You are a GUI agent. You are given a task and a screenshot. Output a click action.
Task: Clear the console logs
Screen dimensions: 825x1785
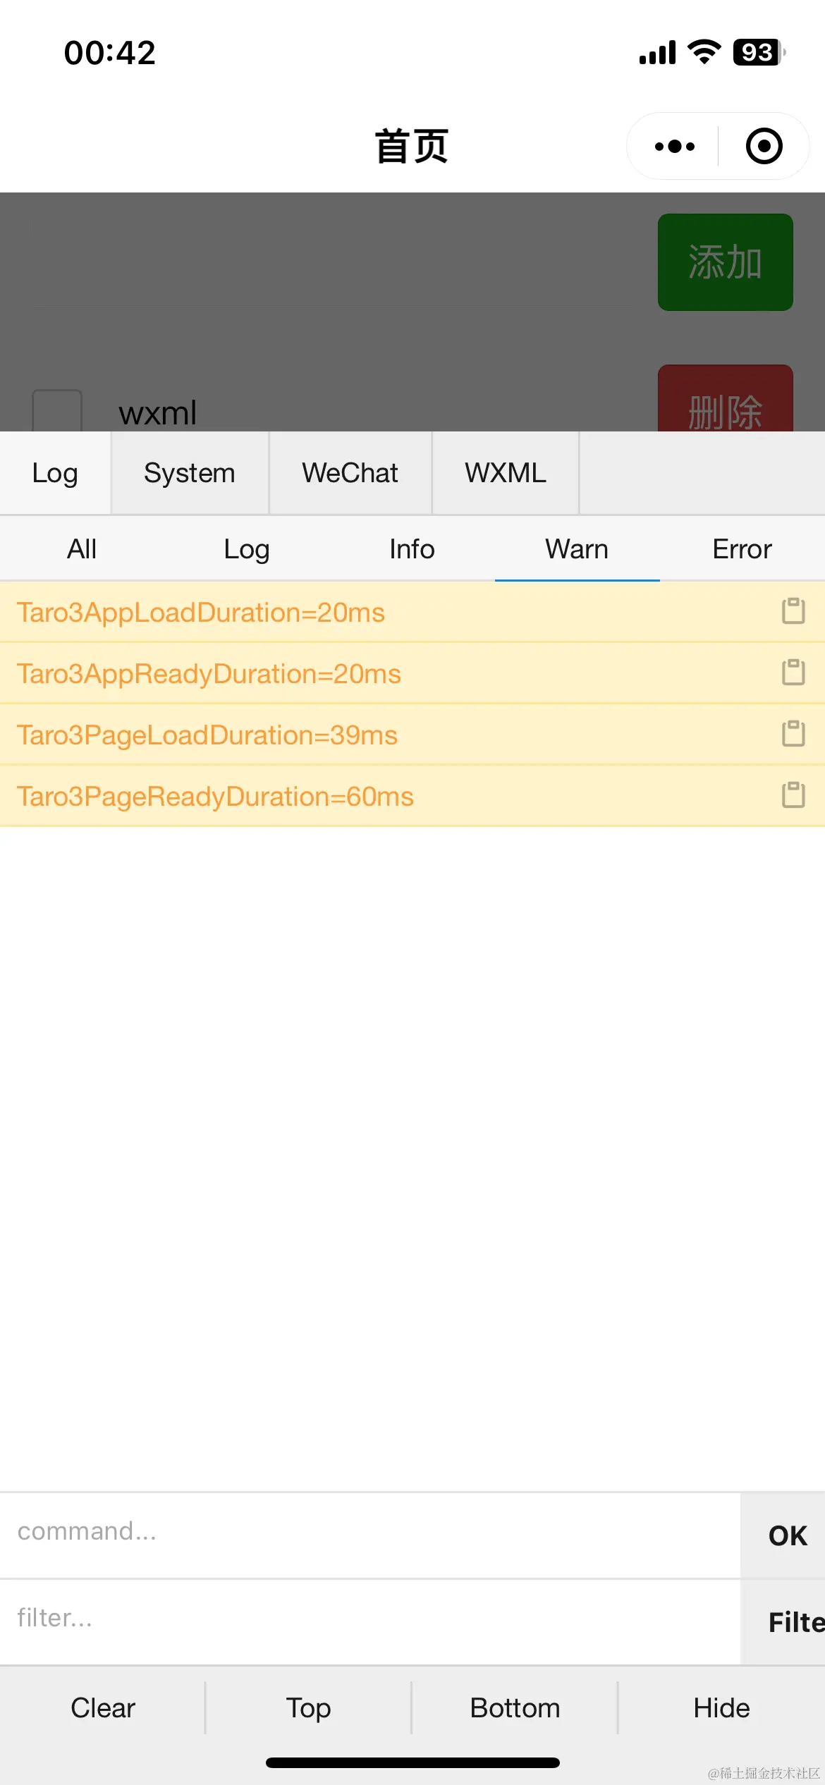[103, 1708]
